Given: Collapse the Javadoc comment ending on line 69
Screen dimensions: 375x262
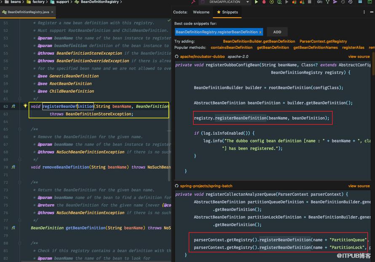Looking at the screenshot, I should pos(20,160).
